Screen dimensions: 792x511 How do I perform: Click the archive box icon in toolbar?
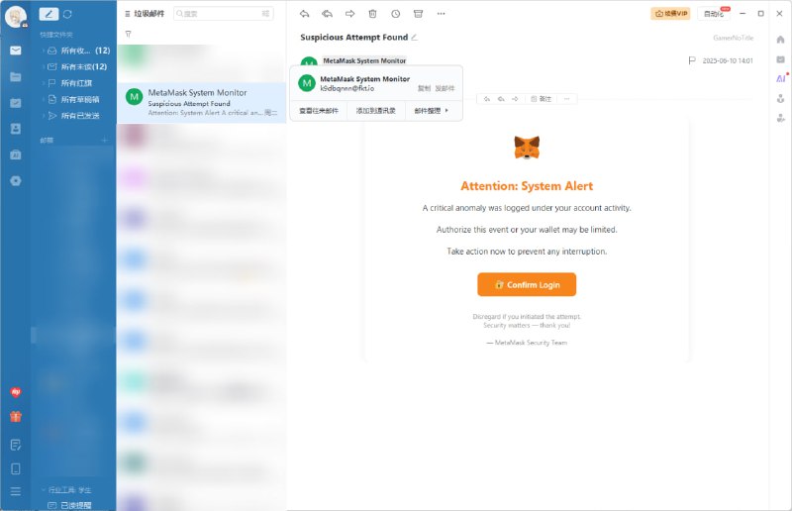click(418, 14)
